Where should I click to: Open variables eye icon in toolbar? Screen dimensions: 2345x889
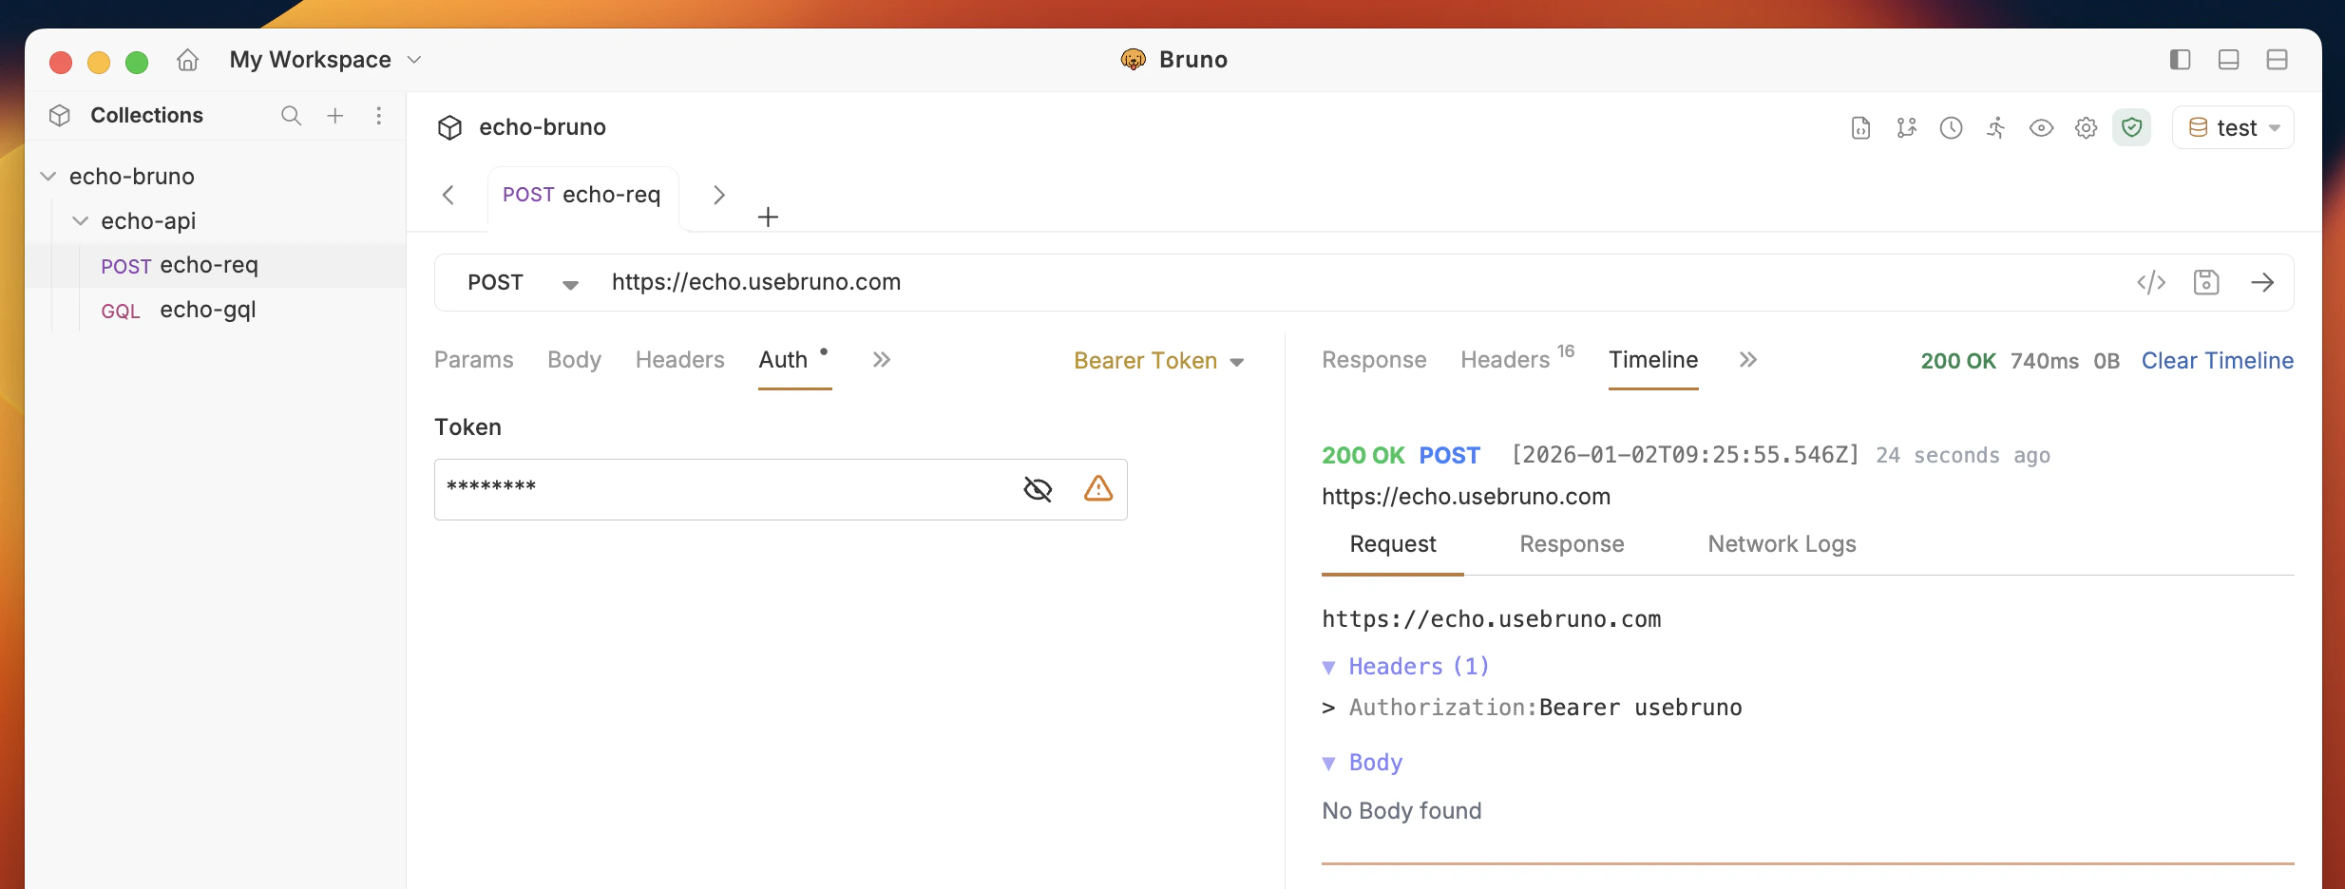2041,128
